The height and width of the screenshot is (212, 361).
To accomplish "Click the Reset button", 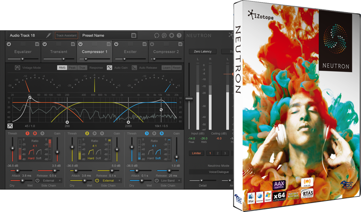I will (x=177, y=68).
